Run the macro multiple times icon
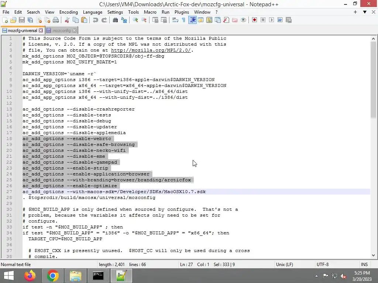The image size is (378, 283). (x=280, y=20)
